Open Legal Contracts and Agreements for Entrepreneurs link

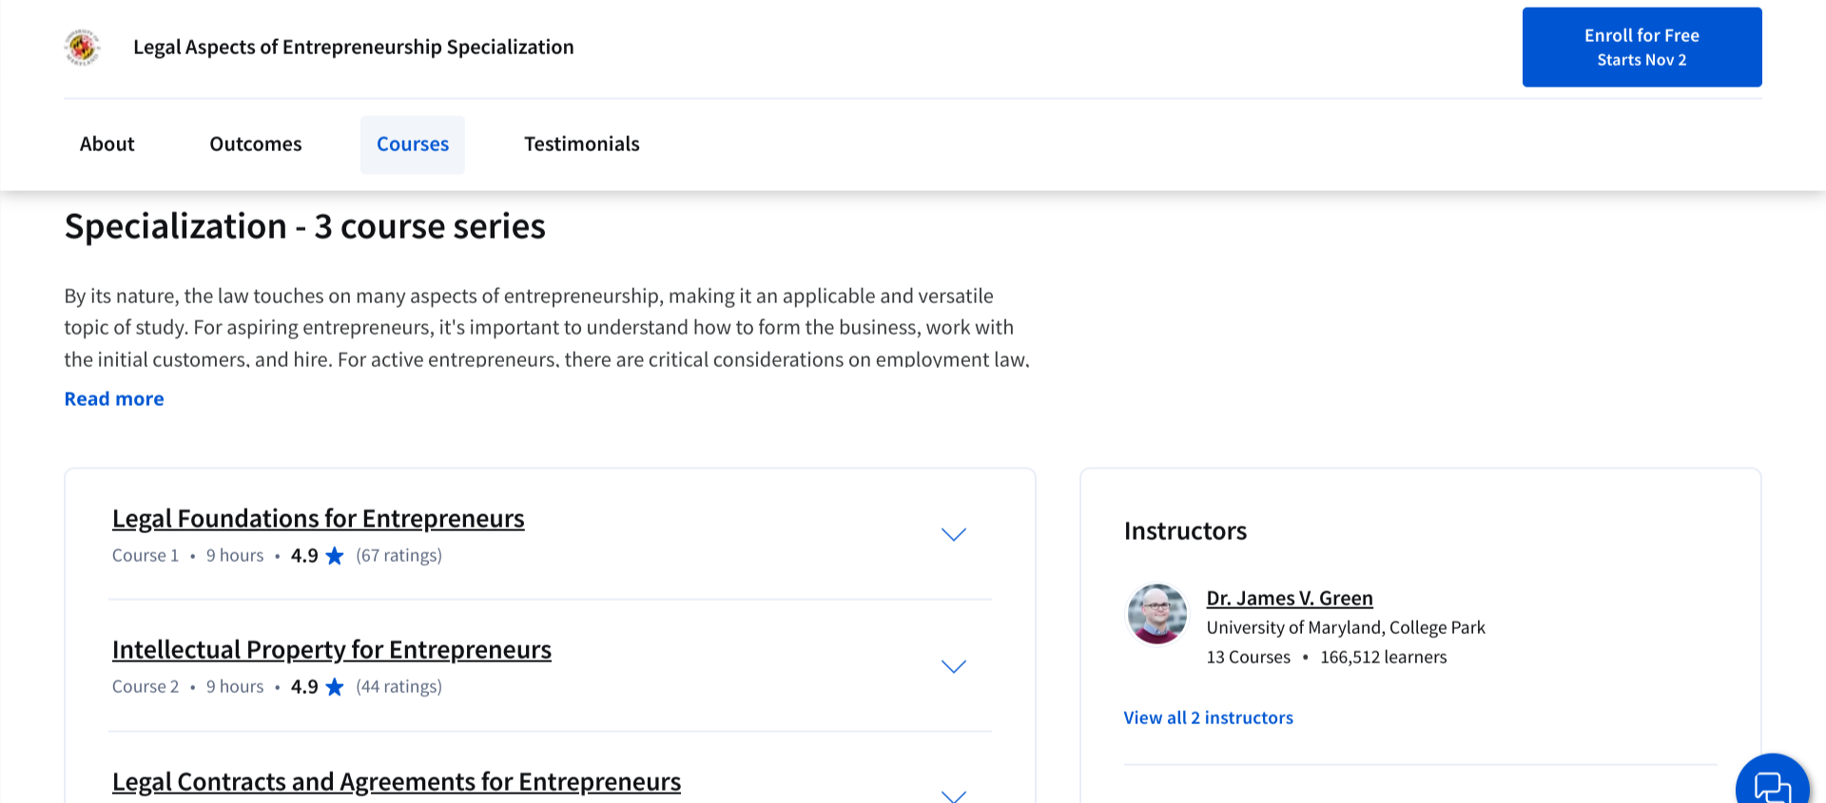[397, 782]
